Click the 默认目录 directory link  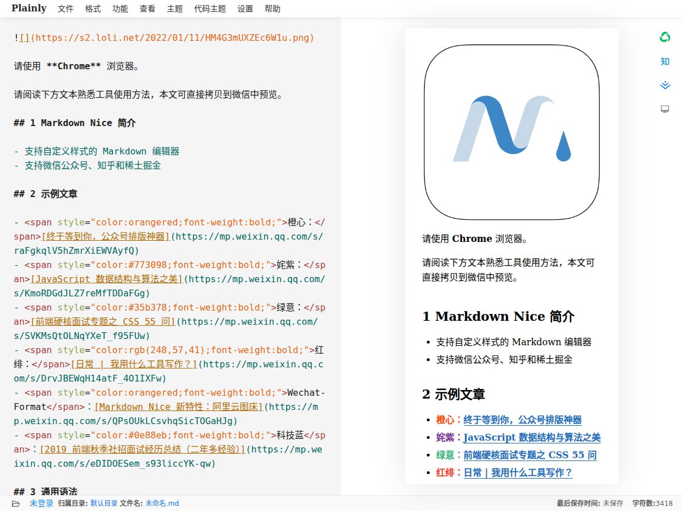pyautogui.click(x=104, y=504)
